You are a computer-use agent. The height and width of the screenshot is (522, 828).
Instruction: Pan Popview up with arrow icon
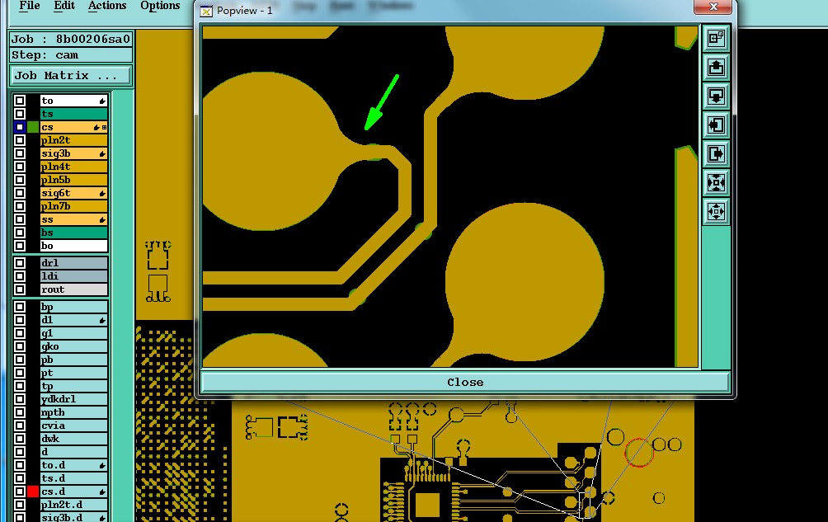pos(716,68)
